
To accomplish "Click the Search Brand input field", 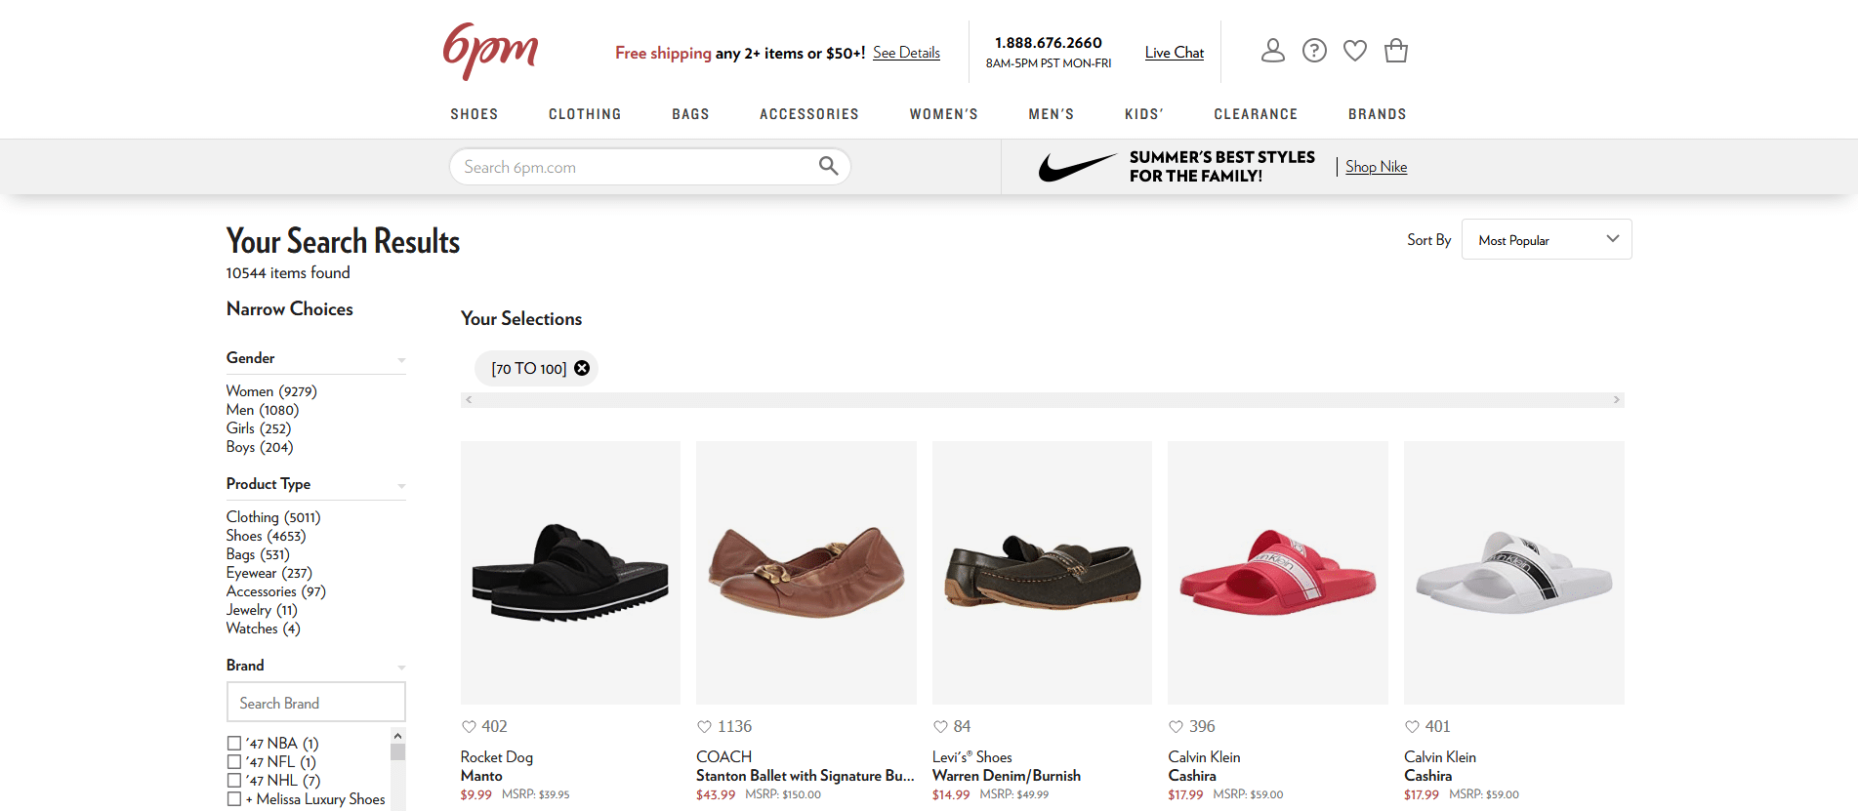I will point(316,703).
